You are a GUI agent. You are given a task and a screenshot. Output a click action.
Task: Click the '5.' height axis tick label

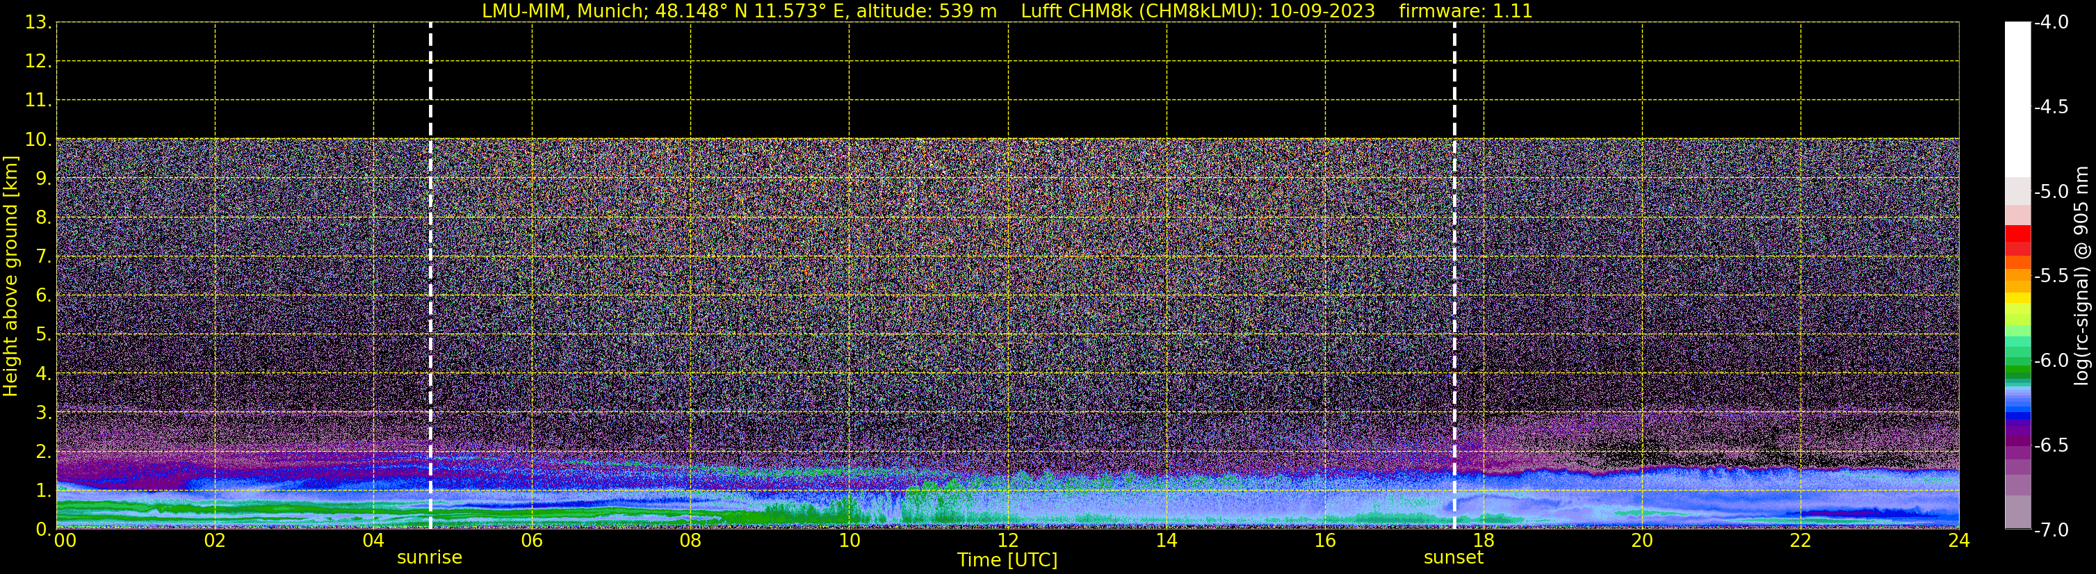pos(44,334)
